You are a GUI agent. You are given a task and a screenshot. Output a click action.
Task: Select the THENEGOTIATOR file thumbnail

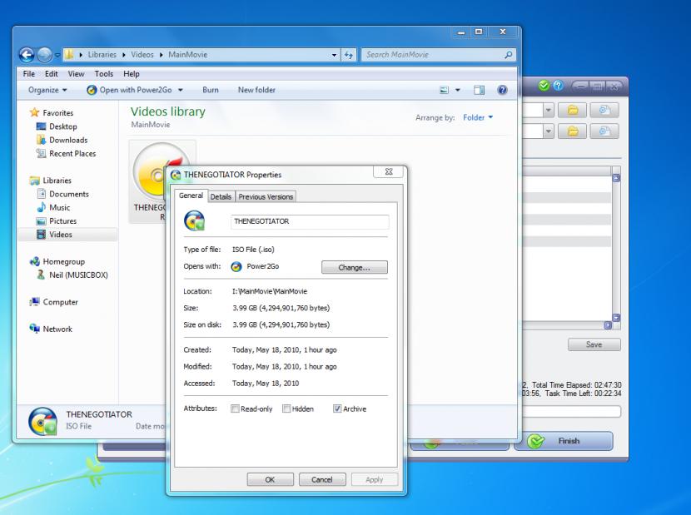pos(162,181)
